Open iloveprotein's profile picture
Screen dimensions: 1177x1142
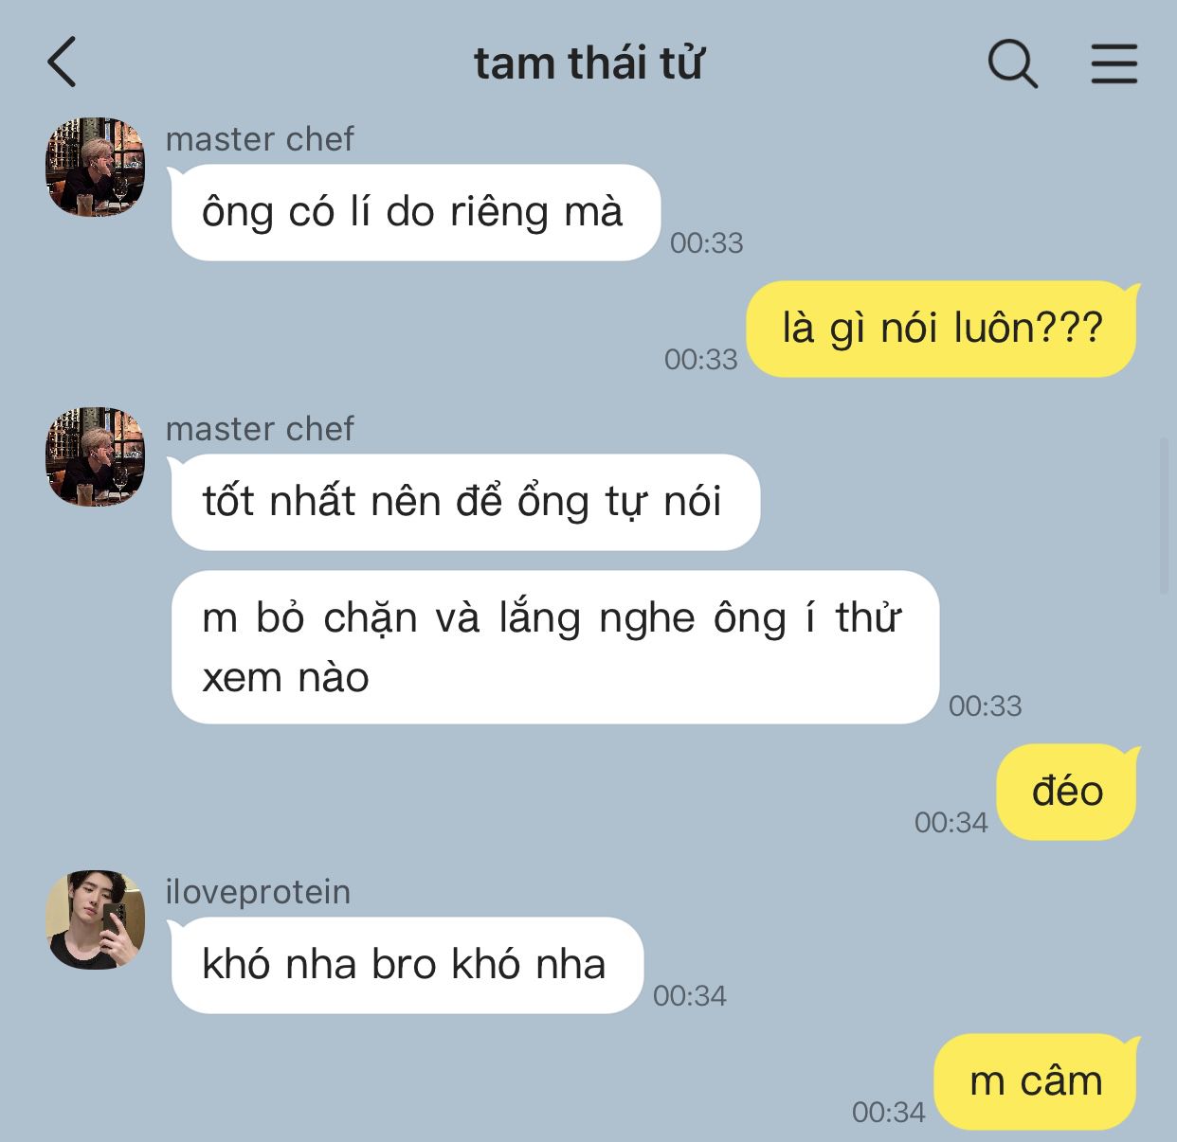95,919
